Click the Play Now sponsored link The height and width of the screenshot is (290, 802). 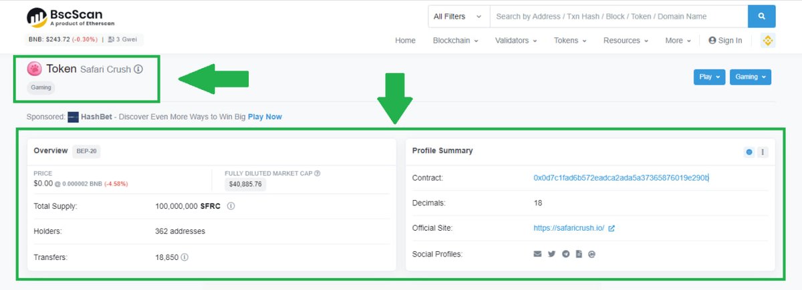tap(265, 117)
